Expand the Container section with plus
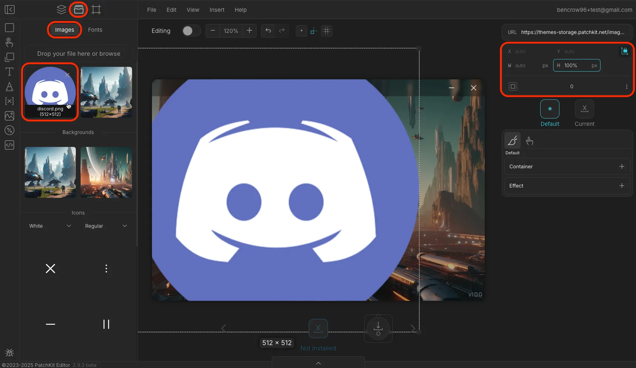Screen dimensions: 636x368 pyautogui.click(x=622, y=166)
